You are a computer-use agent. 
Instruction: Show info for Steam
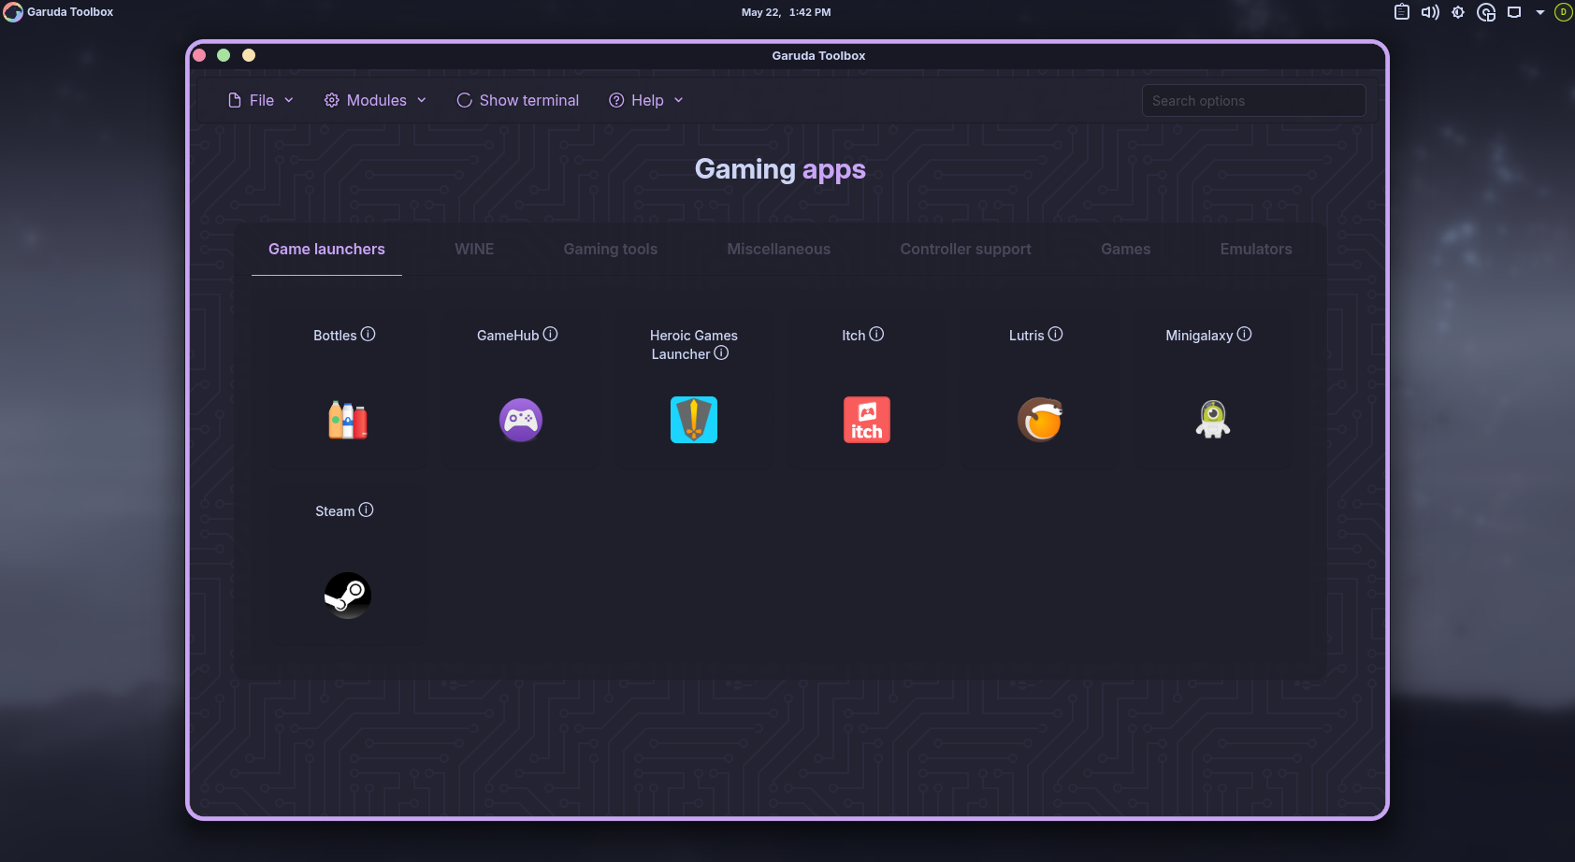[x=367, y=510]
